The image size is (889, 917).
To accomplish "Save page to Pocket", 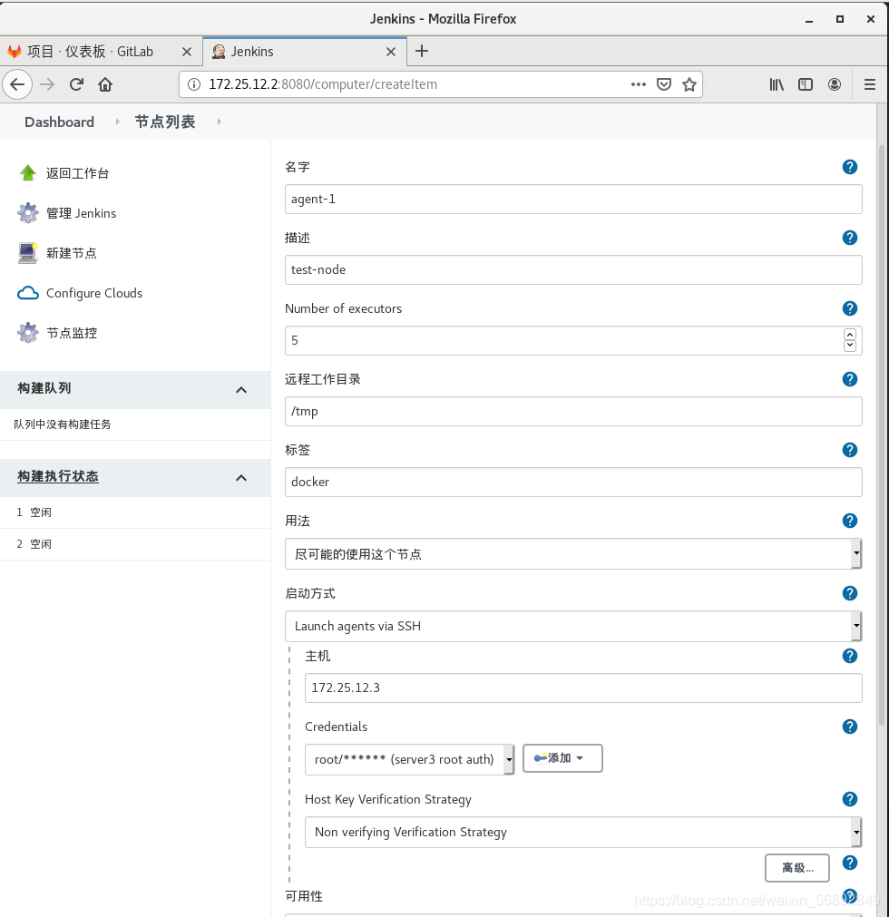I will click(x=664, y=84).
